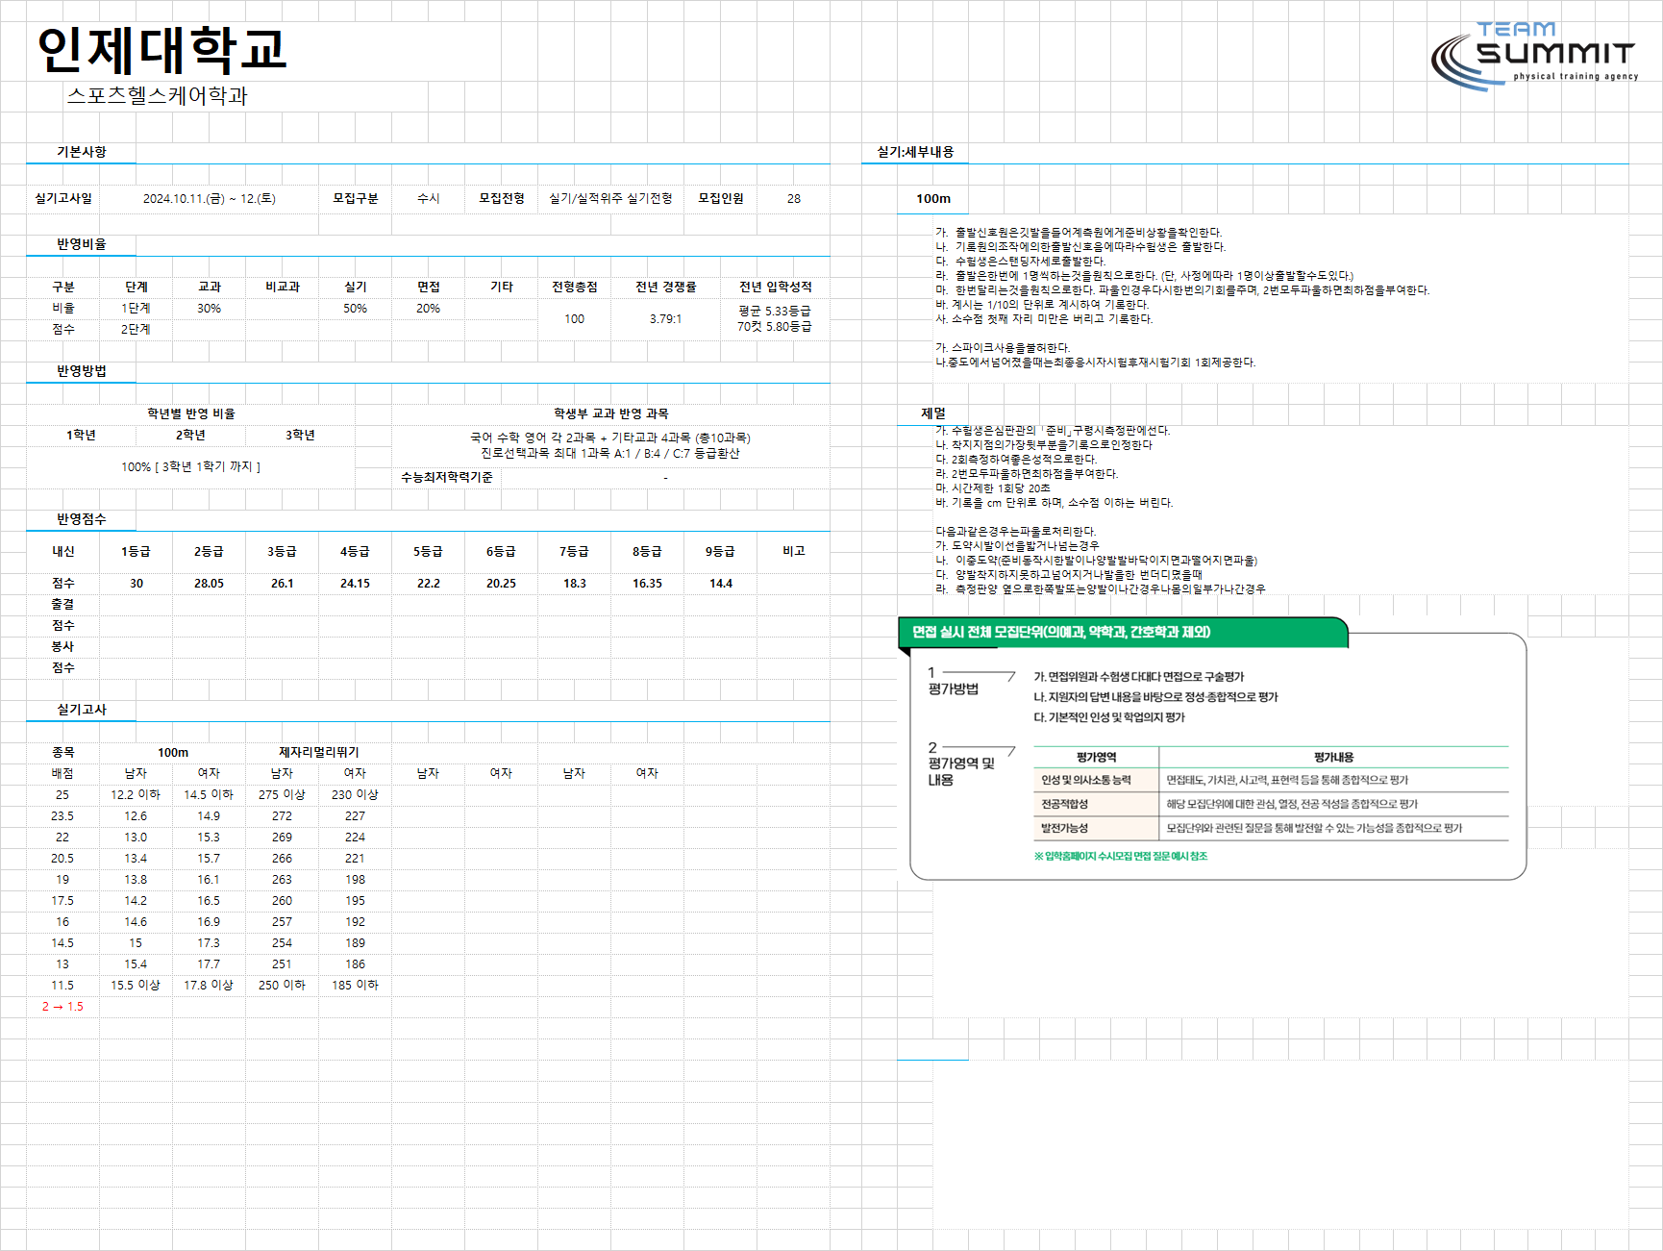This screenshot has width=1663, height=1251.
Task: Click the 인성 및 의사소통 능력 row
Action: coord(1271,780)
